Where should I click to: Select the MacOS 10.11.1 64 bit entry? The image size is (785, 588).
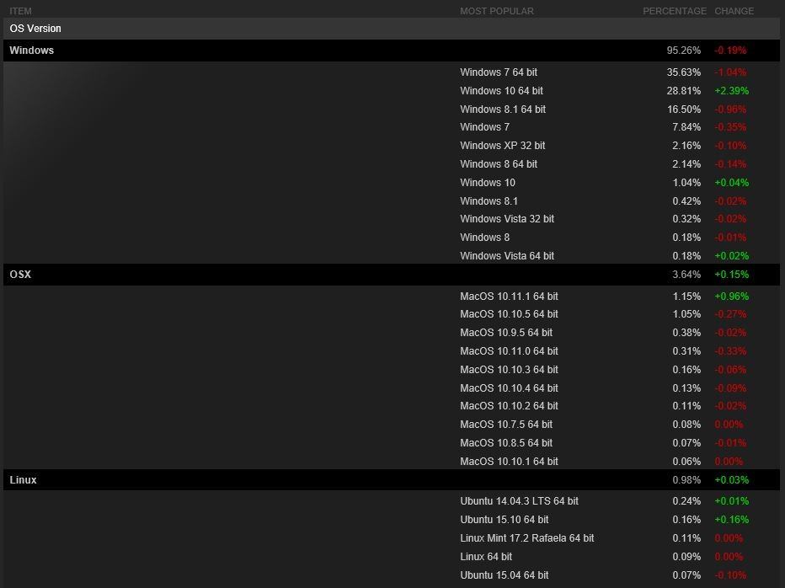click(x=509, y=297)
